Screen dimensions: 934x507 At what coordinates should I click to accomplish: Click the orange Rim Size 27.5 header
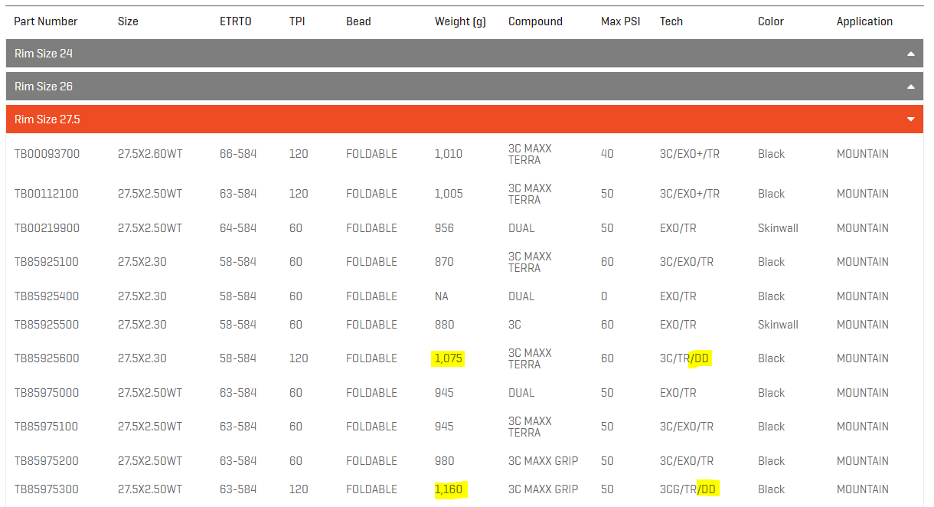pos(465,119)
